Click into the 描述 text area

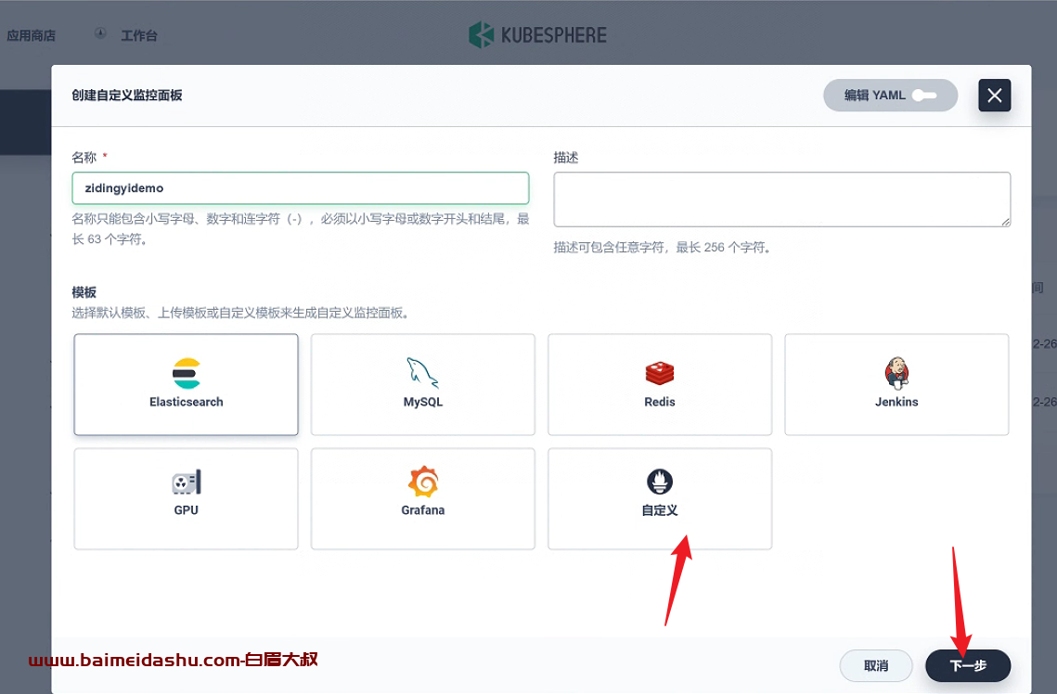click(782, 199)
